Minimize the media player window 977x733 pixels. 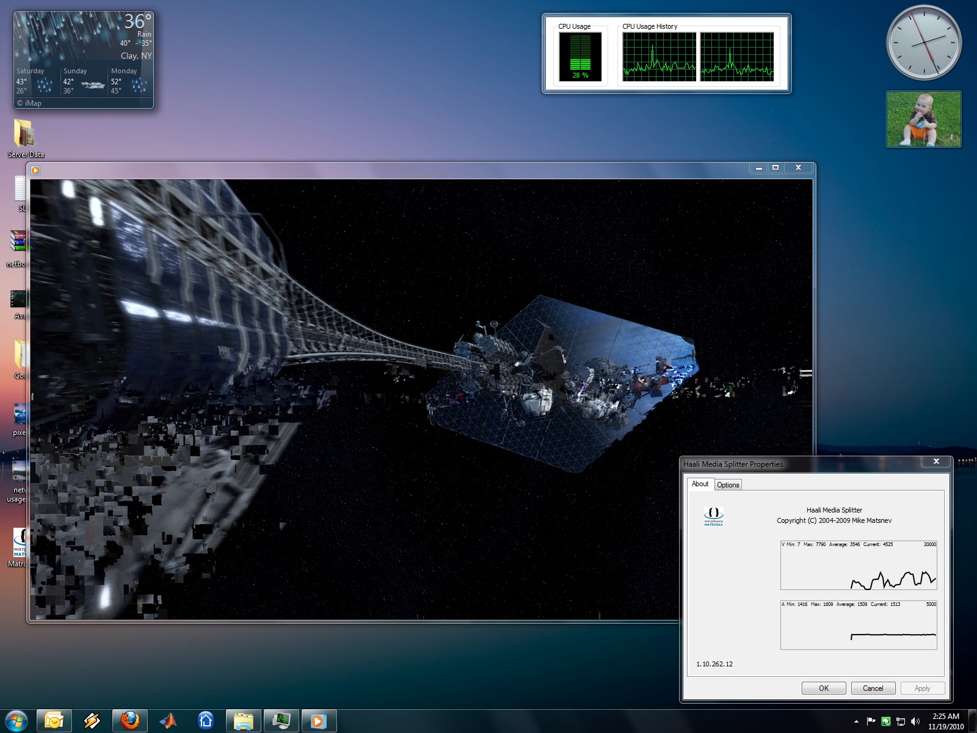tap(759, 167)
